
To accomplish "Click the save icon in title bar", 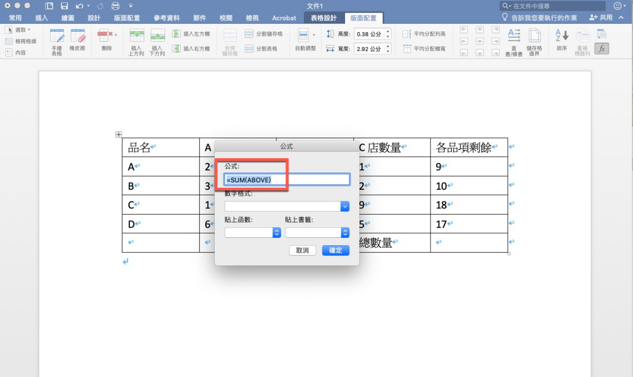I will [64, 6].
